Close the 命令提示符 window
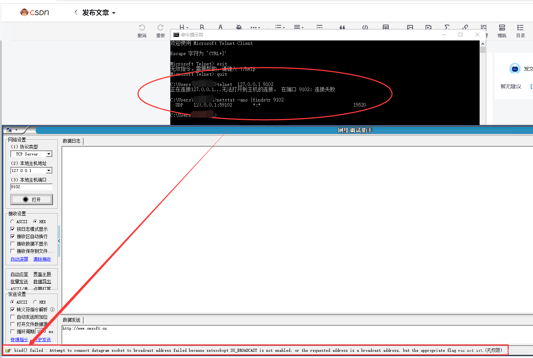 [477, 35]
